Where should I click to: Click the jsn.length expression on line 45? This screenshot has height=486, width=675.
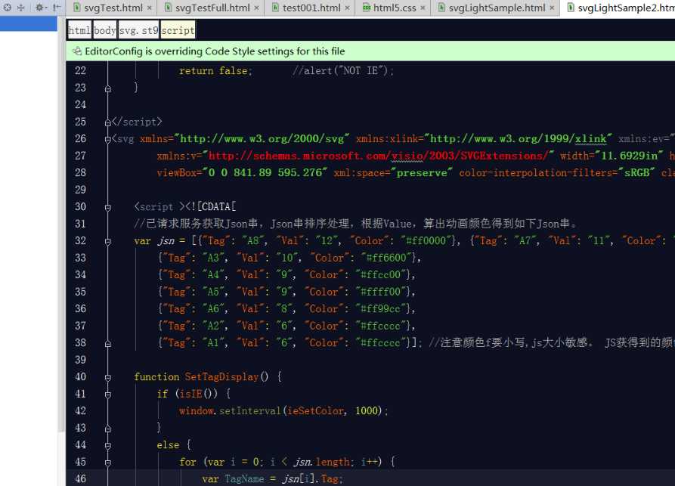[323, 462]
